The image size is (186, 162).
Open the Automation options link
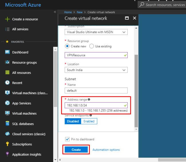(106, 150)
